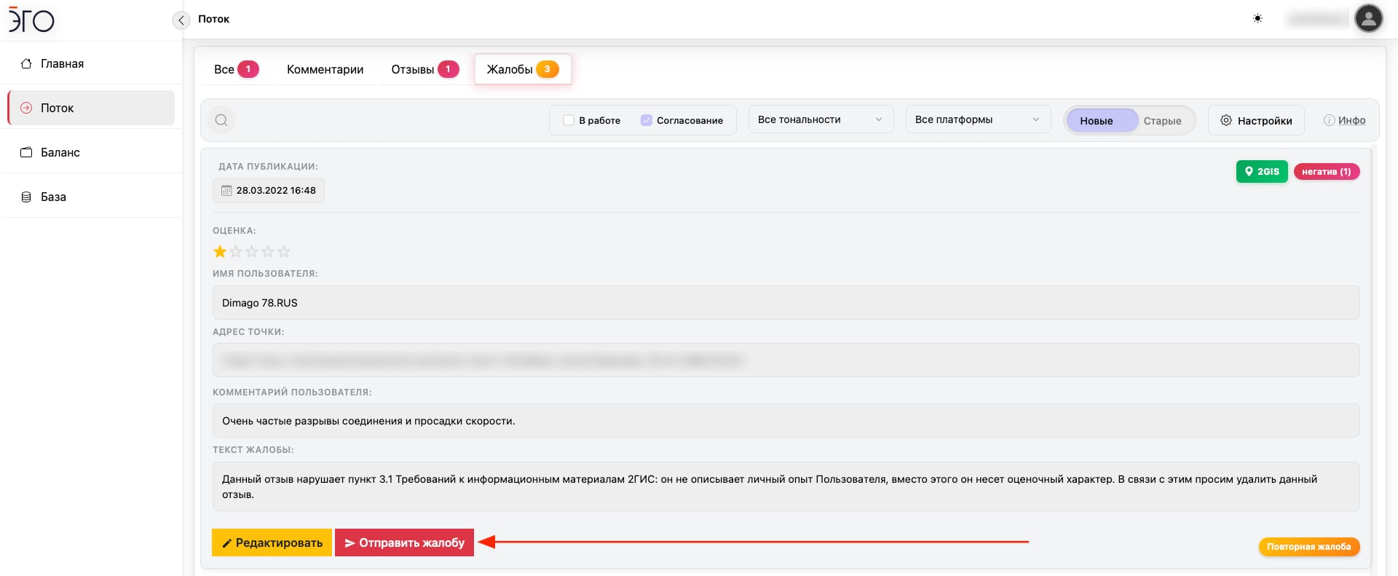Click the first rating star
The height and width of the screenshot is (576, 1398).
220,252
